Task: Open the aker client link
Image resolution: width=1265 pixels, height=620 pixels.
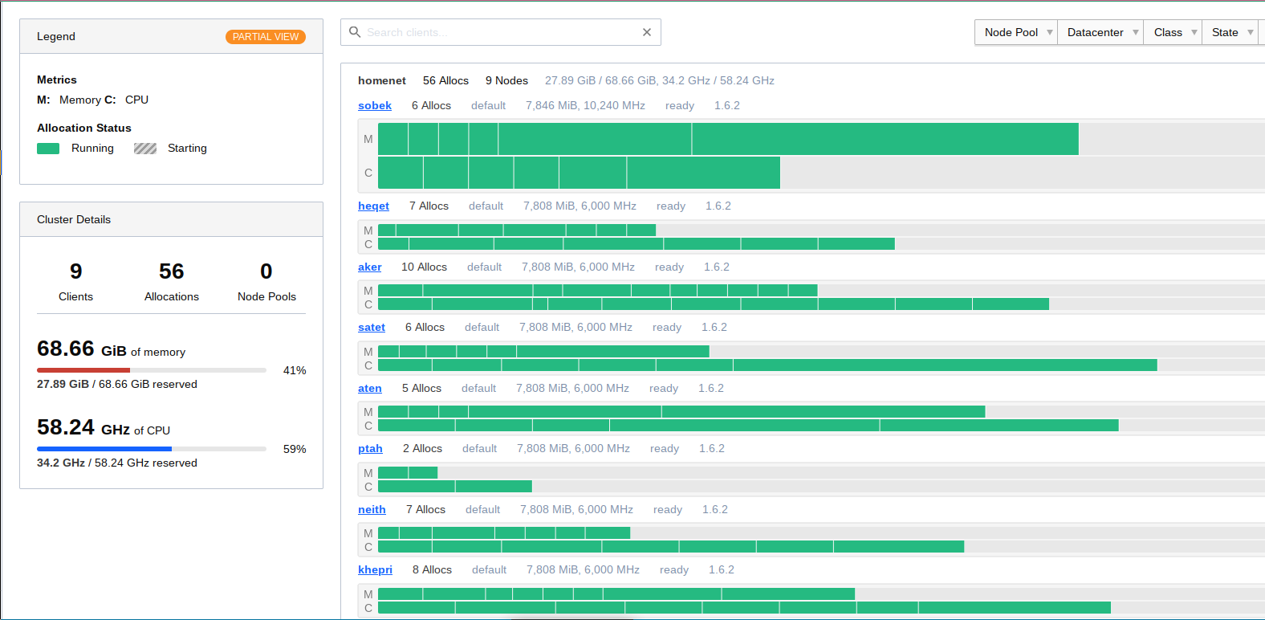Action: click(x=370, y=267)
